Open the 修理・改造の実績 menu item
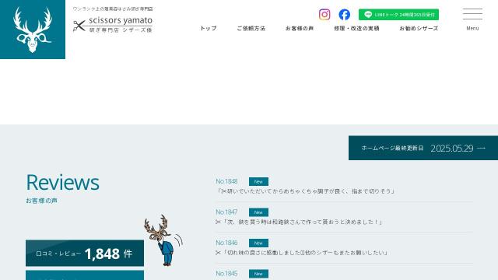This screenshot has width=498, height=280. (x=356, y=28)
